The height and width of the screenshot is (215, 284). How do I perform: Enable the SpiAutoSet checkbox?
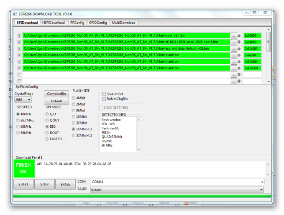tap(104, 94)
